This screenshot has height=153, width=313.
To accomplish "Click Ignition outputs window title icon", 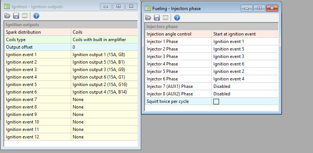I will point(7,7).
